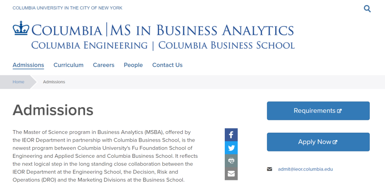The image size is (385, 185).
Task: Click the print page icon
Action: point(231,161)
